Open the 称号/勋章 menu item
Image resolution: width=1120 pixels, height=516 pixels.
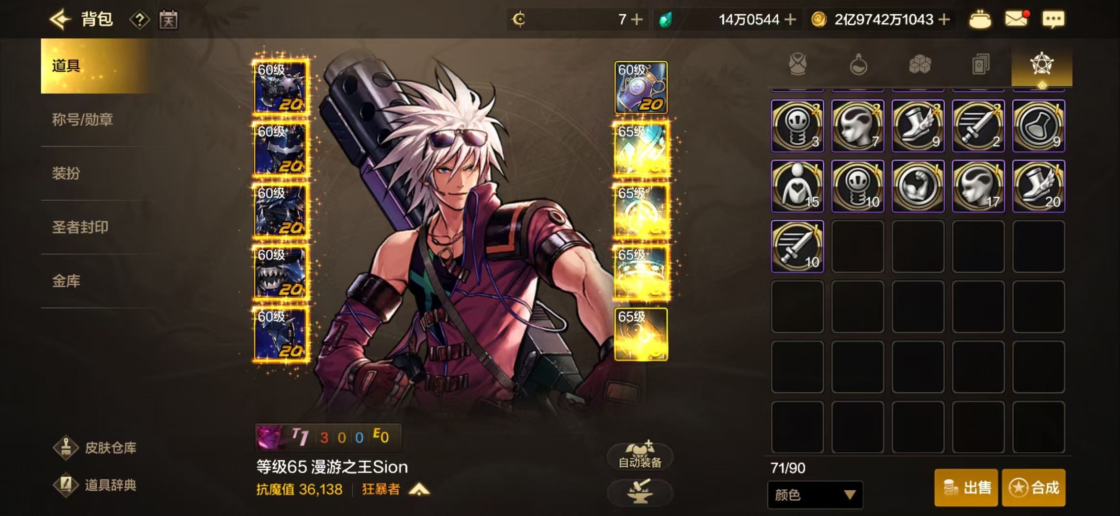point(82,119)
